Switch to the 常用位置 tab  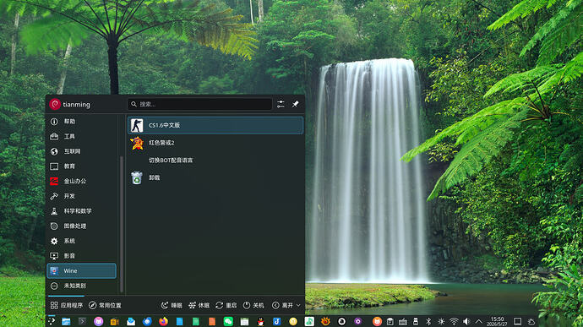pyautogui.click(x=105, y=305)
